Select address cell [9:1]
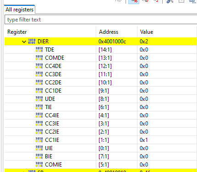Viewport: 197px width, 172px height. [x=104, y=91]
